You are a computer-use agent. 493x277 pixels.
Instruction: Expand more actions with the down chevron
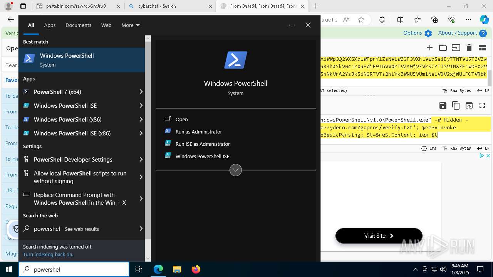[x=236, y=170]
